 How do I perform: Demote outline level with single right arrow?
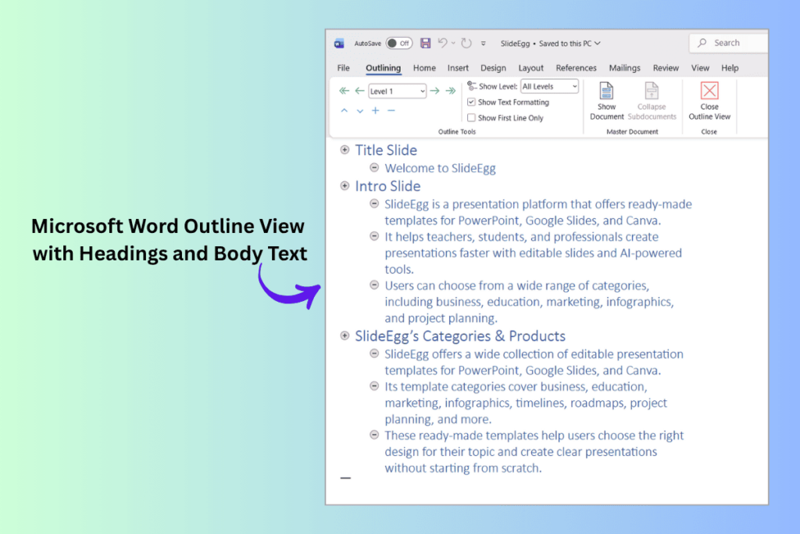tap(434, 91)
